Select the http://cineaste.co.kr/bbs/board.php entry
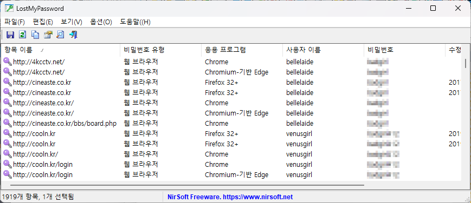The width and height of the screenshot is (471, 203). click(x=64, y=123)
